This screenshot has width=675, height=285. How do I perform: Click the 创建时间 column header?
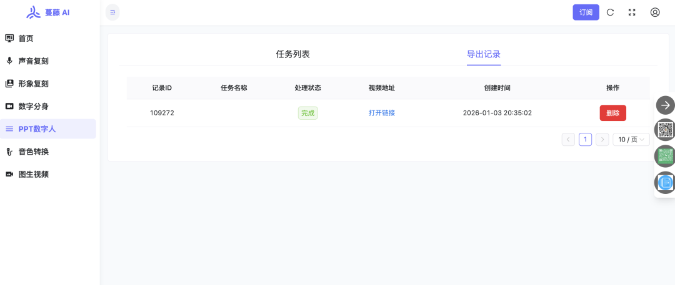[x=497, y=88]
